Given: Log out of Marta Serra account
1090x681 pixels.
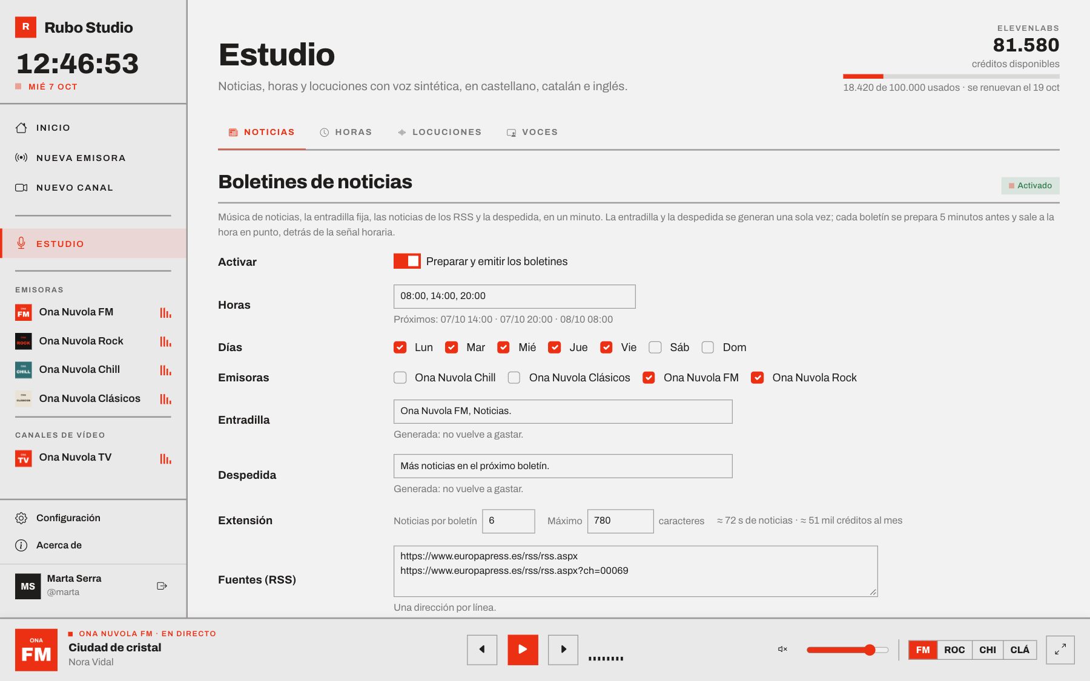Looking at the screenshot, I should (x=162, y=586).
